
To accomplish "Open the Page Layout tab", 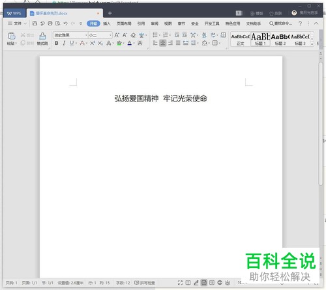I will [x=124, y=23].
